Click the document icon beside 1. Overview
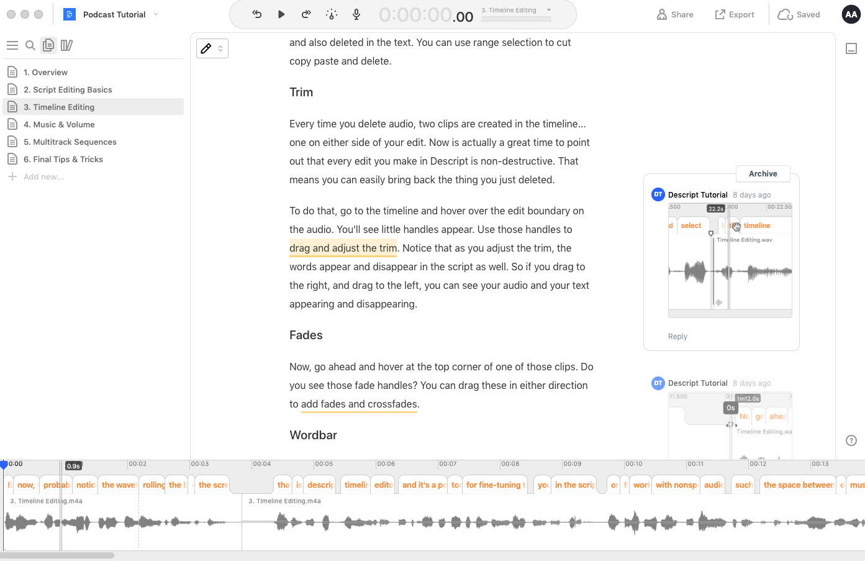 pos(12,72)
